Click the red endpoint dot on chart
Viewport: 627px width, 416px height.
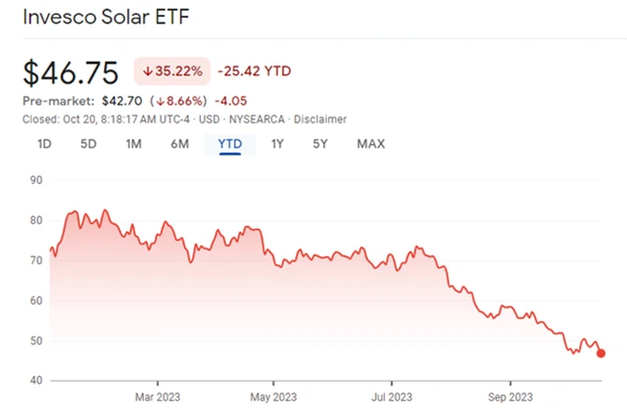(x=601, y=353)
